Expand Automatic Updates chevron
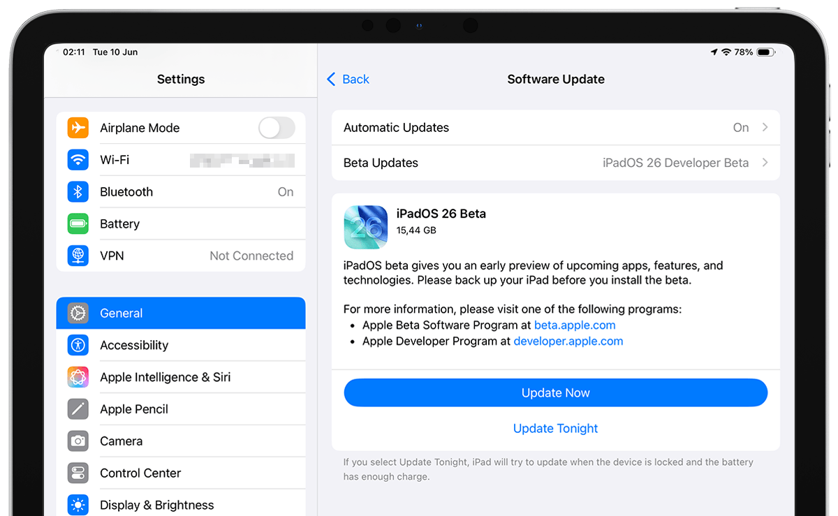 [765, 128]
